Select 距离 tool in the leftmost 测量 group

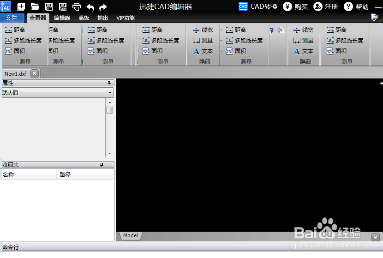pyautogui.click(x=15, y=30)
